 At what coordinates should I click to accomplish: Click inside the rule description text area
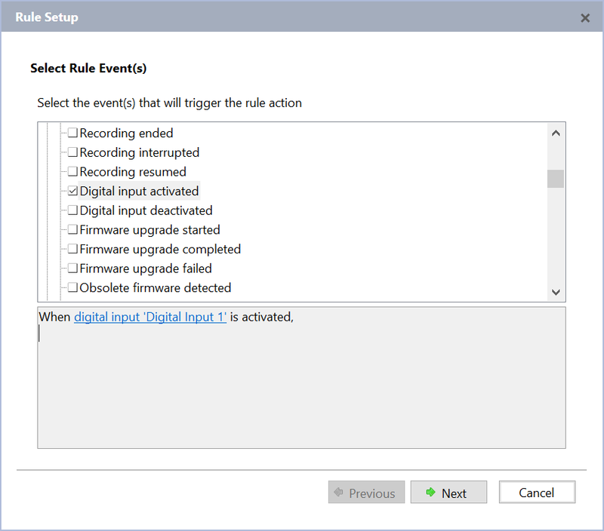pyautogui.click(x=301, y=392)
